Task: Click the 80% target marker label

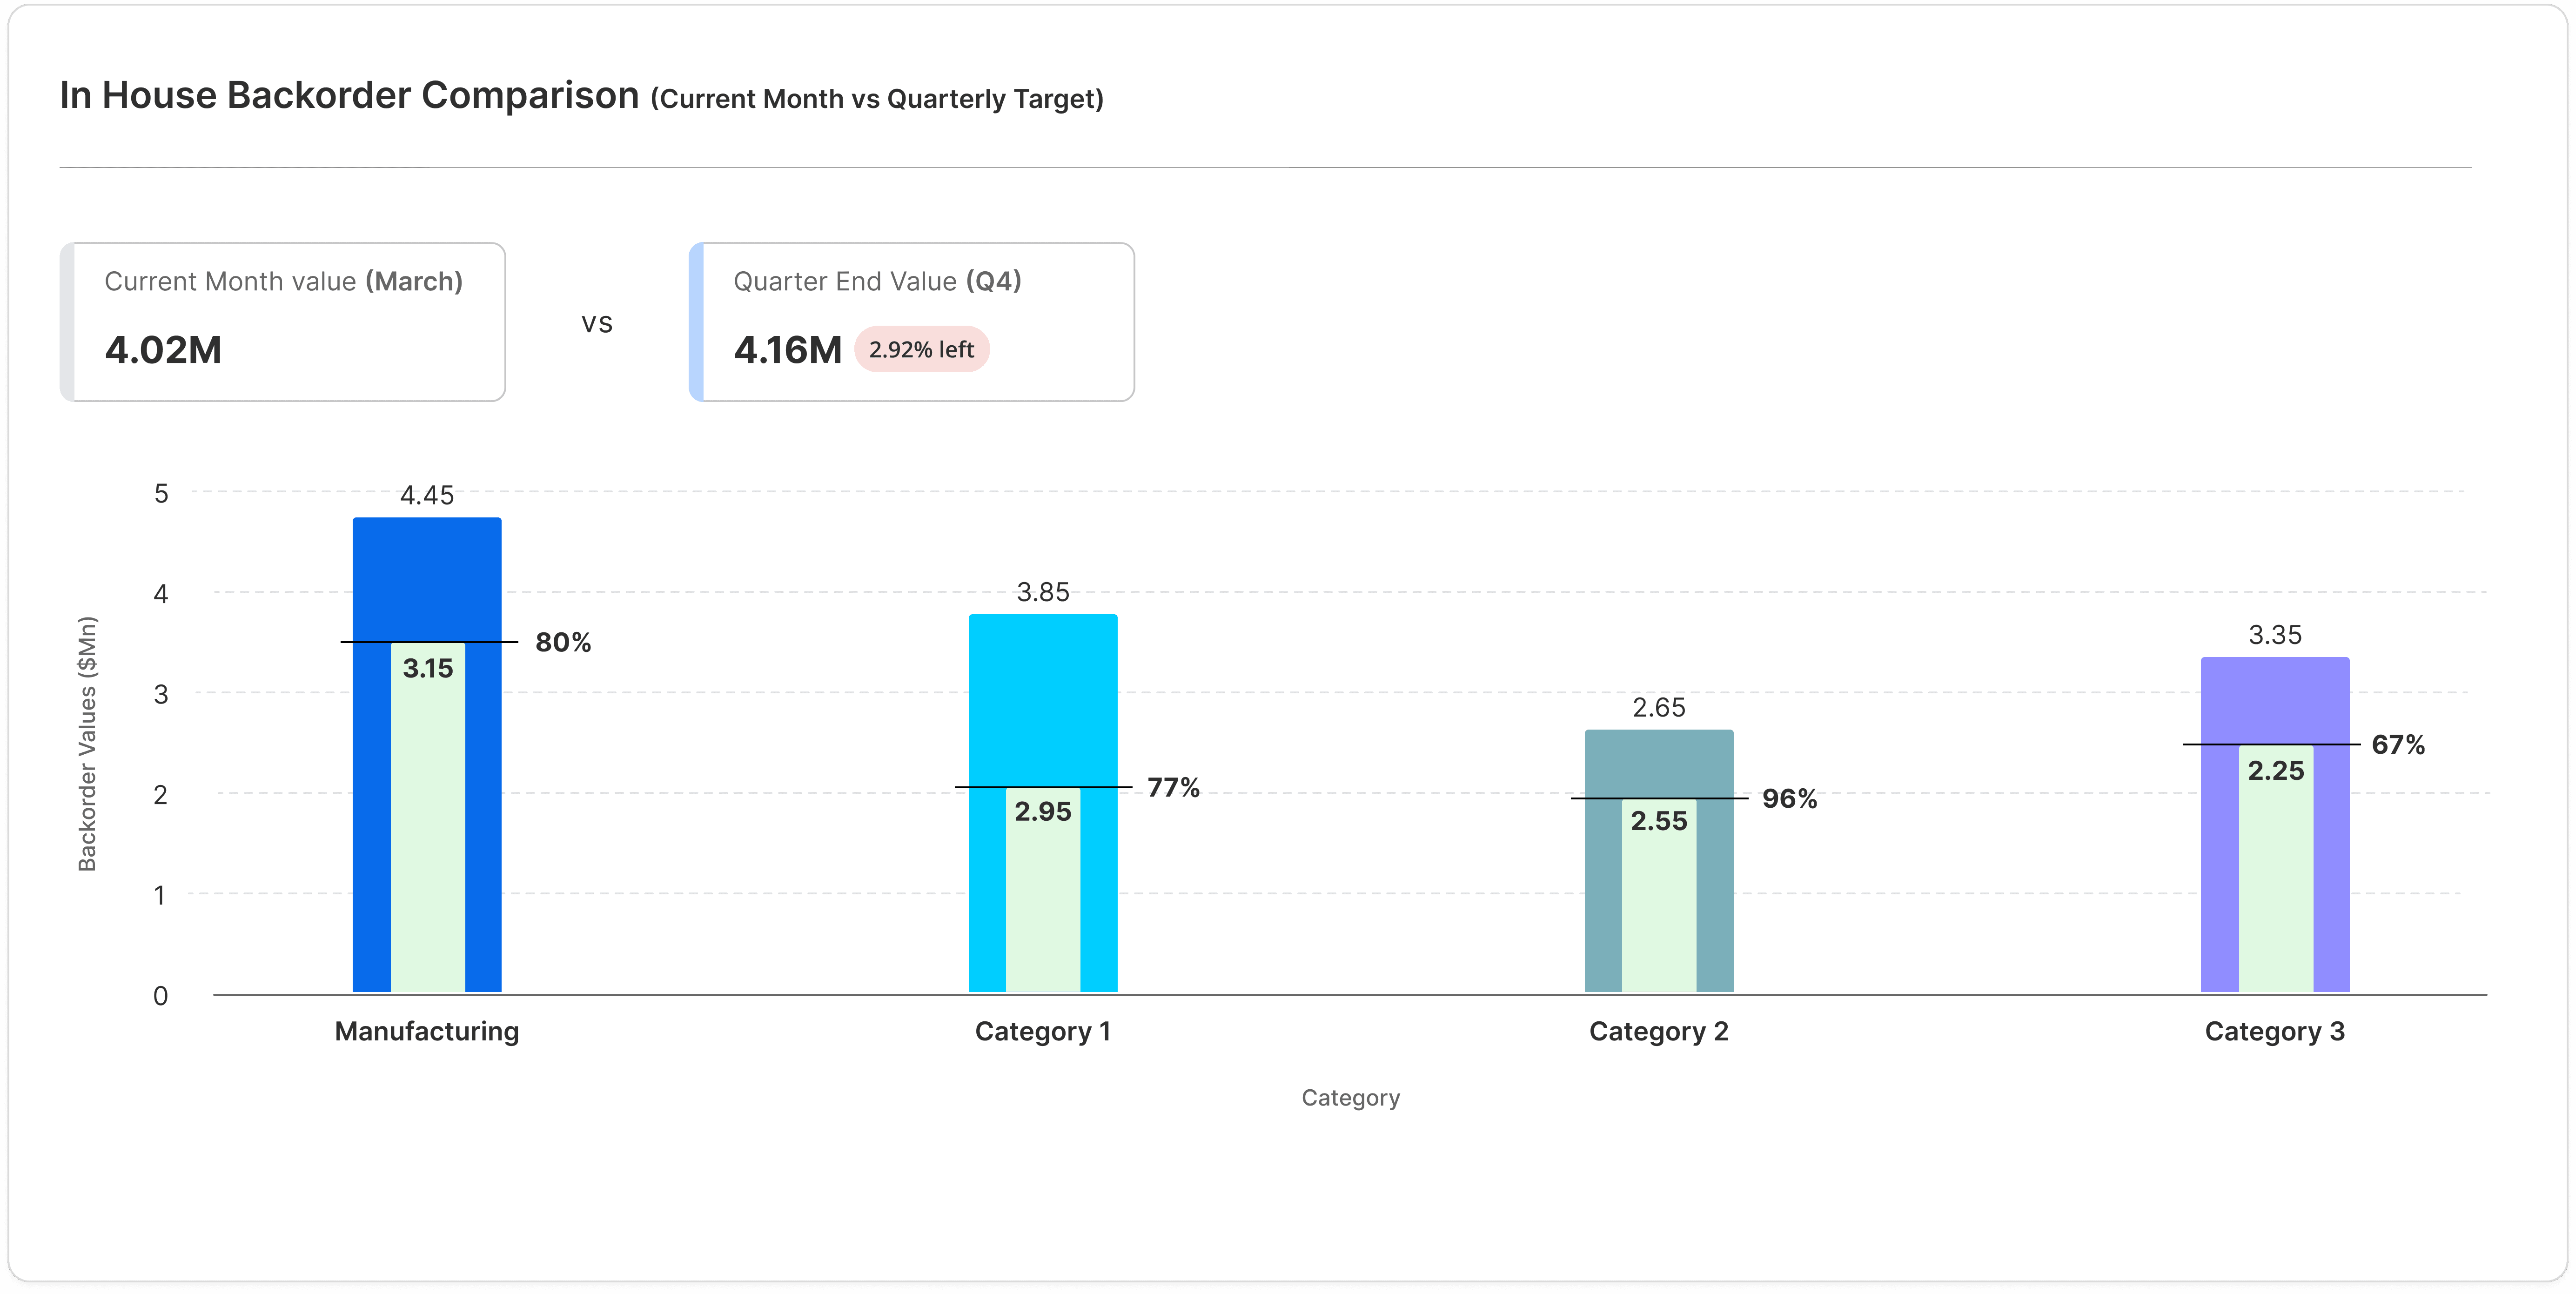Action: [x=563, y=642]
